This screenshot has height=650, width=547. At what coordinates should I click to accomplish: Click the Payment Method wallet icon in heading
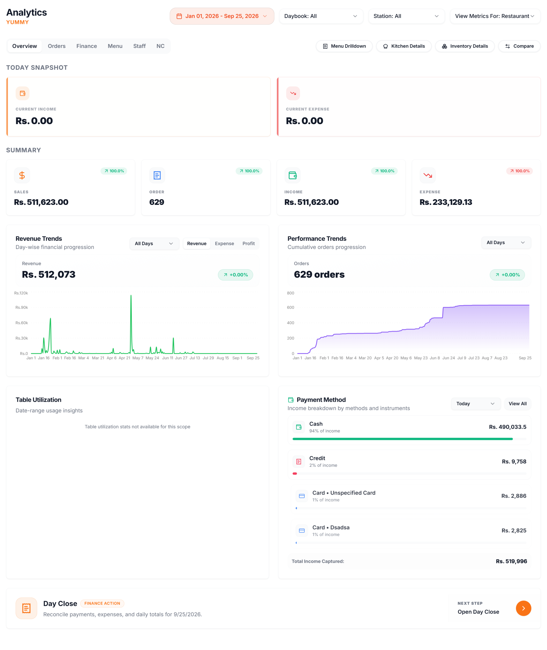click(x=291, y=400)
